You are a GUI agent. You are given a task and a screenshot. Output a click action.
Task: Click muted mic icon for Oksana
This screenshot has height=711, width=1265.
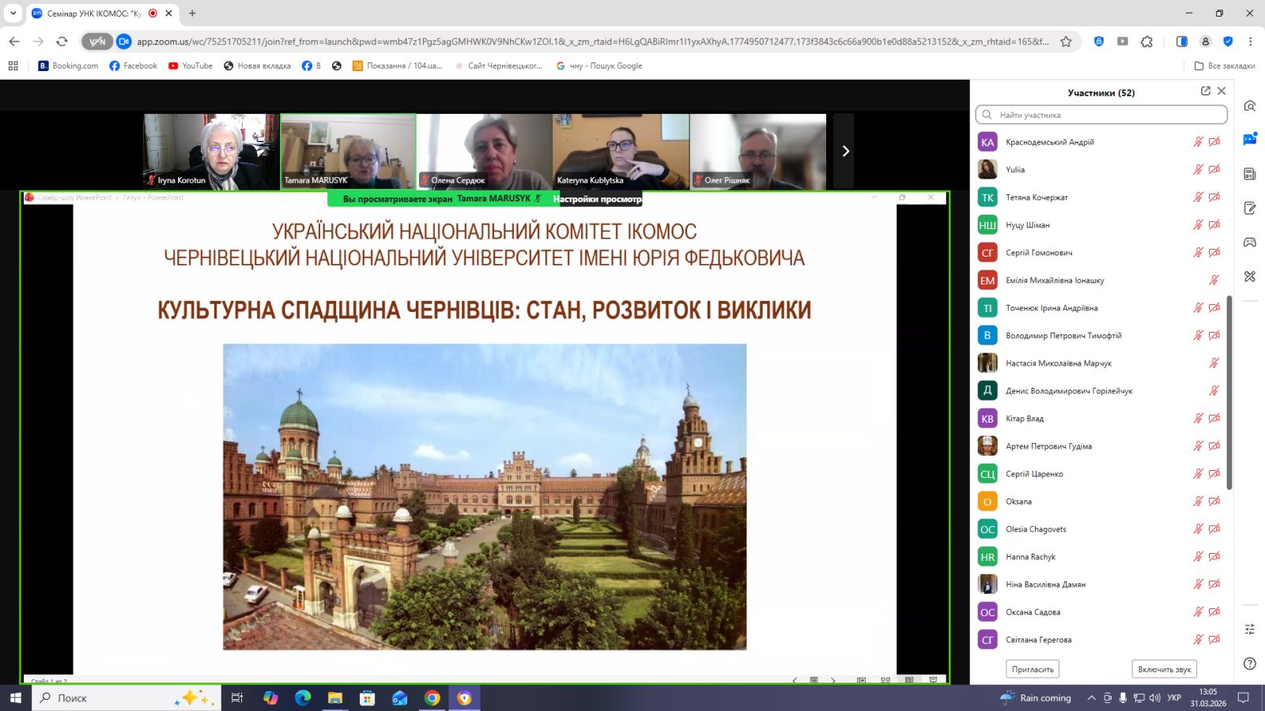tap(1198, 502)
